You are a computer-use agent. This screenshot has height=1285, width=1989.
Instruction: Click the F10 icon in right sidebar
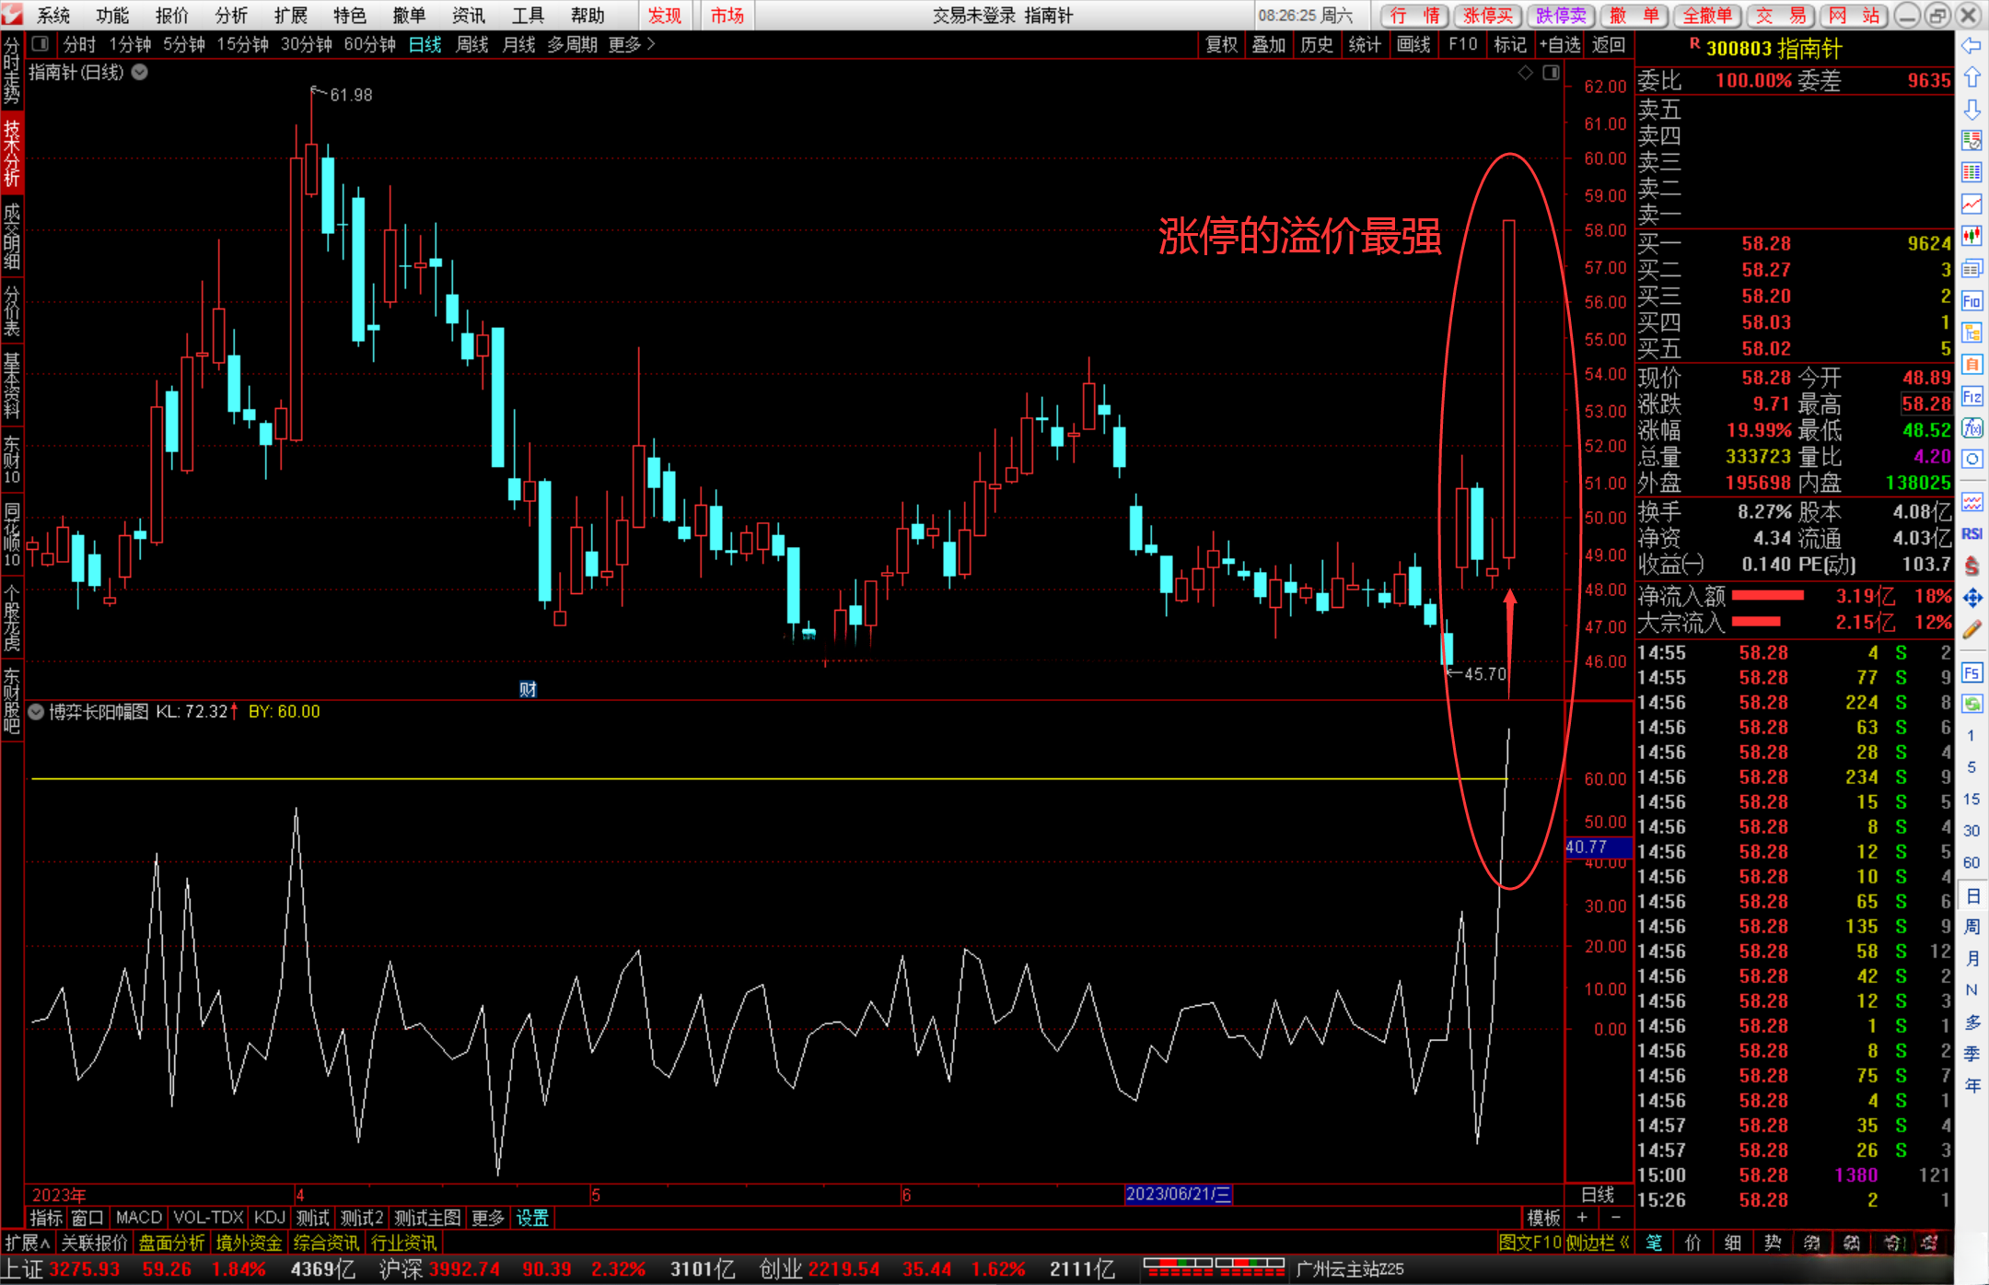(1972, 300)
